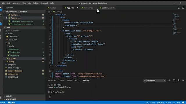Click the errors and warnings count in status bar

tap(12, 103)
